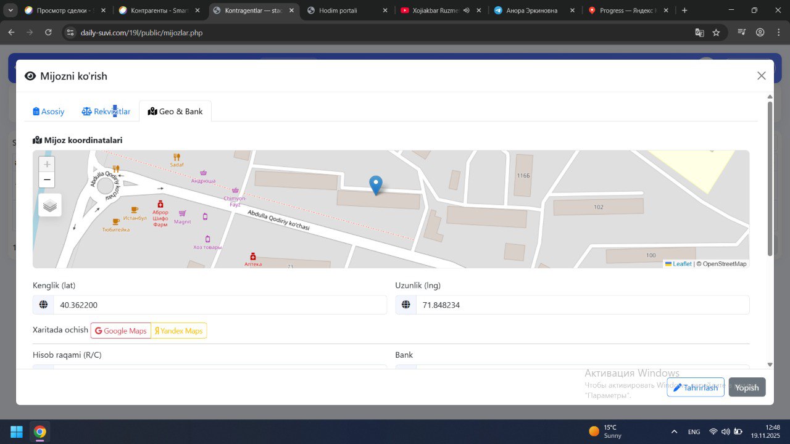Viewport: 790px width, 444px height.
Task: Open location in Yandex Maps
Action: pyautogui.click(x=179, y=331)
